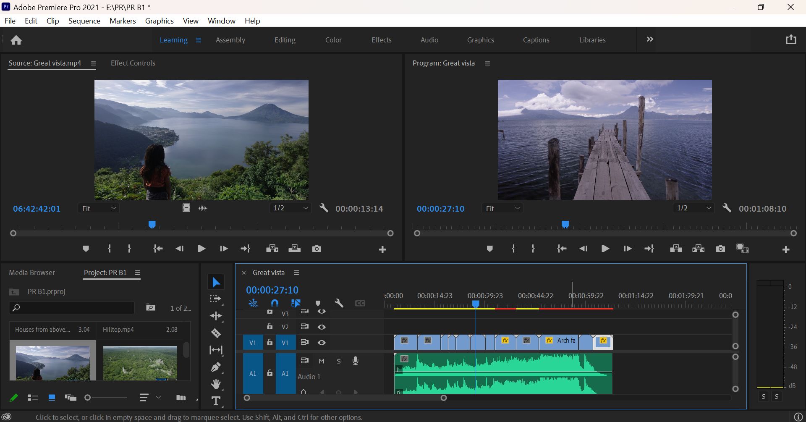Toggle Snap in timeline
The height and width of the screenshot is (422, 806).
click(275, 303)
